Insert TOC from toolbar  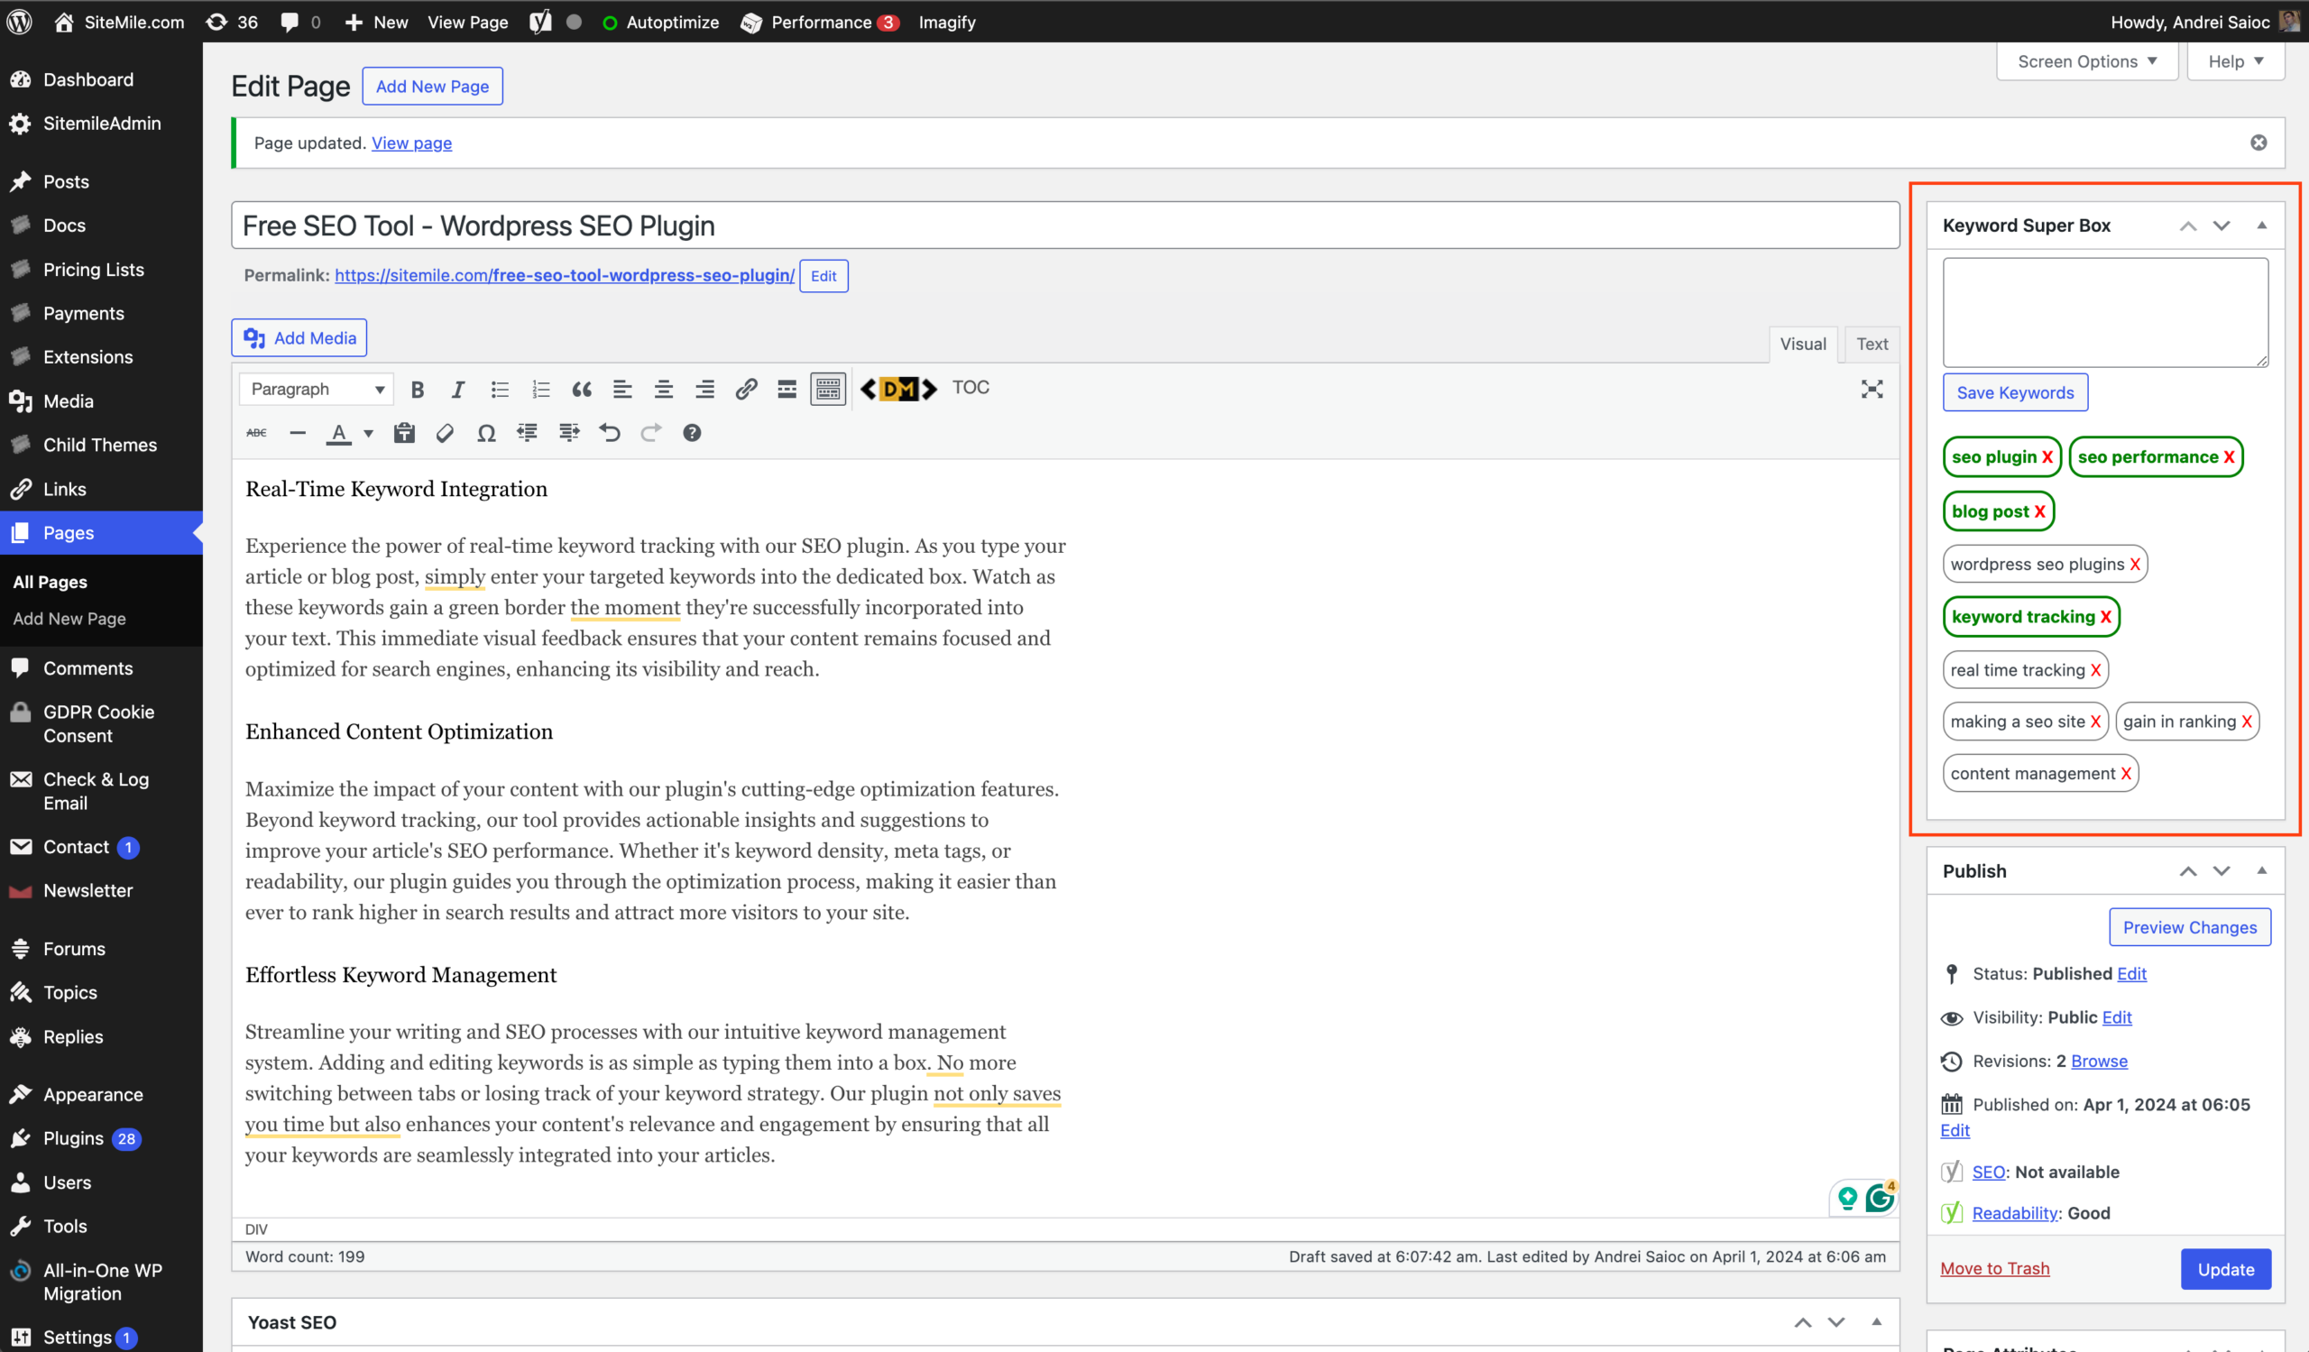[x=971, y=388]
